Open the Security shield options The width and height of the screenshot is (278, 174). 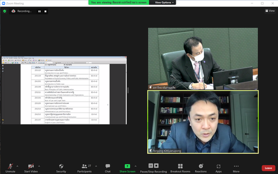click(61, 168)
